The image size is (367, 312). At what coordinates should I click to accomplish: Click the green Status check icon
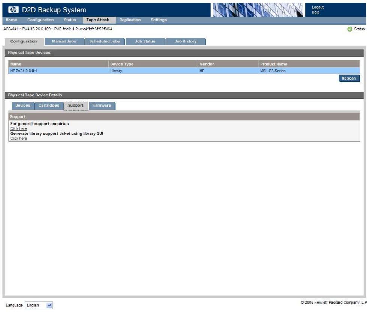click(x=349, y=29)
